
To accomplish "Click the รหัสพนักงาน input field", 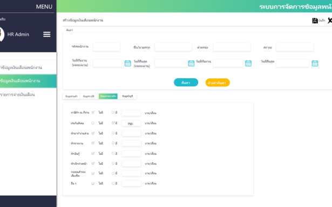I will [x=106, y=47].
